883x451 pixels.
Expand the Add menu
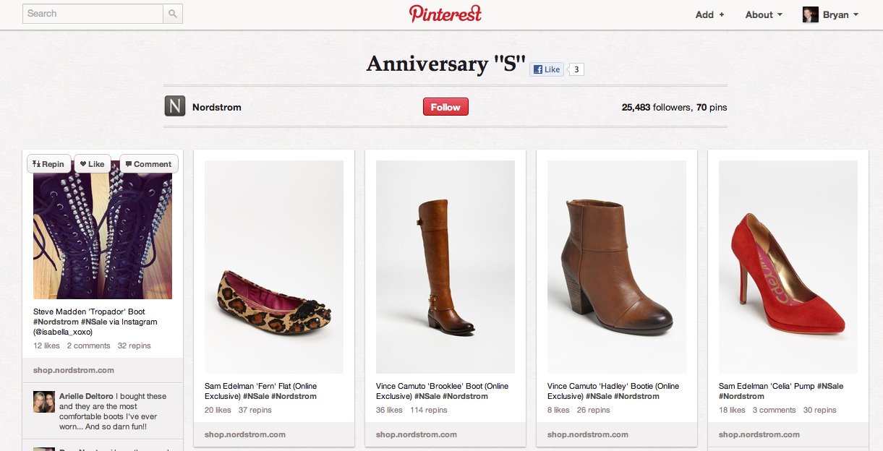pos(709,14)
